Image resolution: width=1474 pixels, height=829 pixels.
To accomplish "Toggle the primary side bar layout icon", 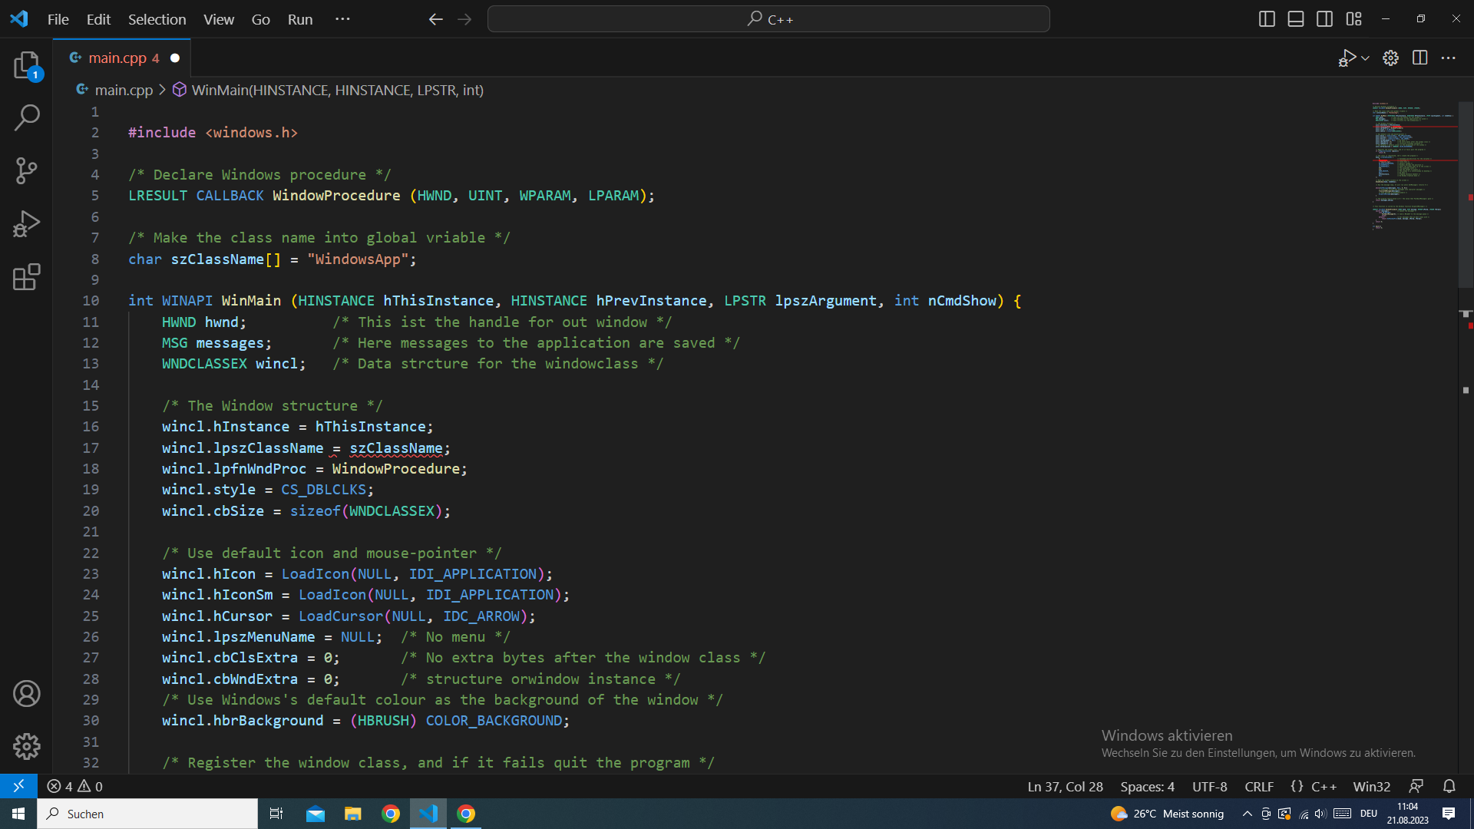I will point(1267,19).
